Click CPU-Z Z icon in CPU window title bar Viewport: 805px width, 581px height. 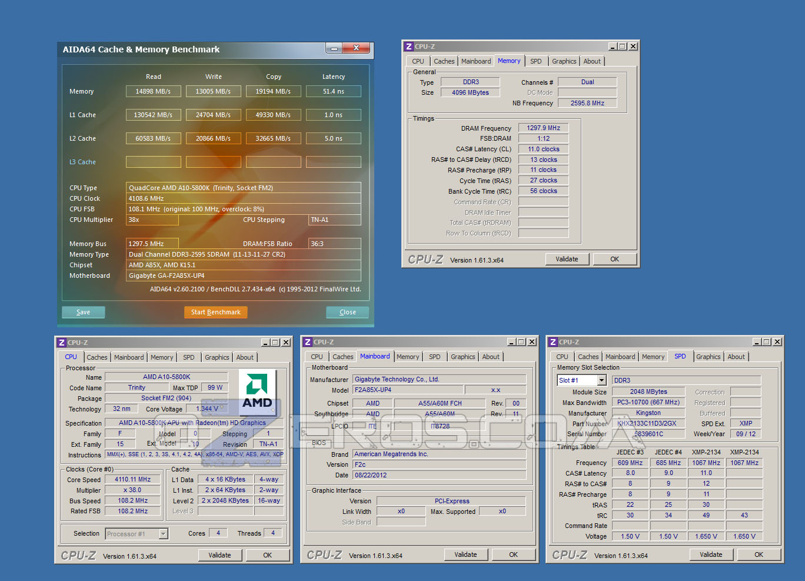coord(61,343)
